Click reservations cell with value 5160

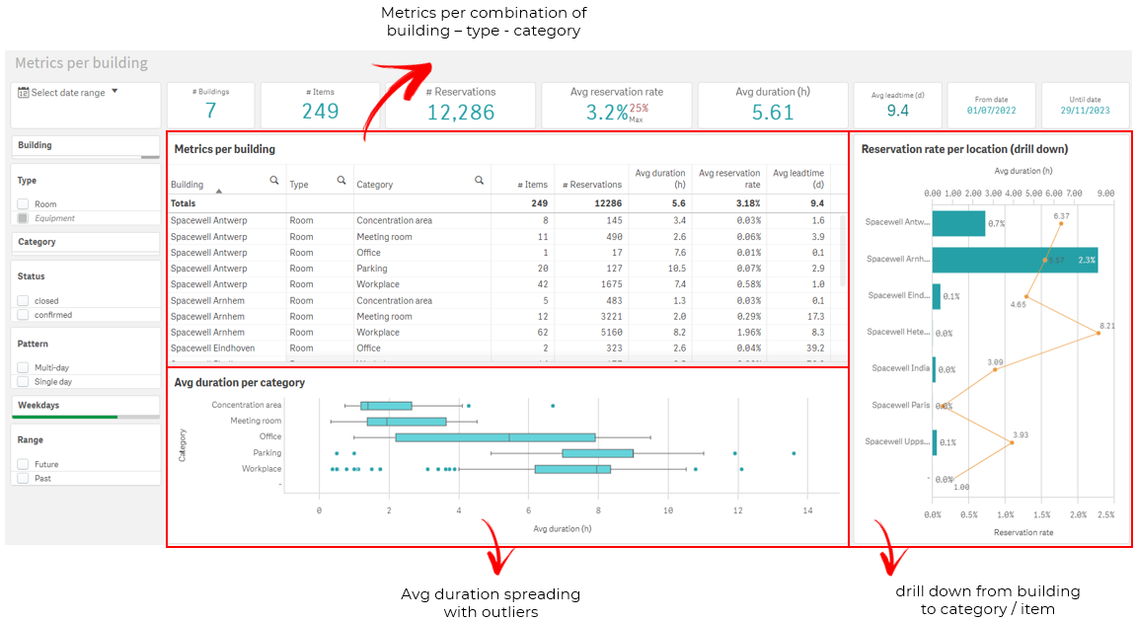click(x=611, y=333)
